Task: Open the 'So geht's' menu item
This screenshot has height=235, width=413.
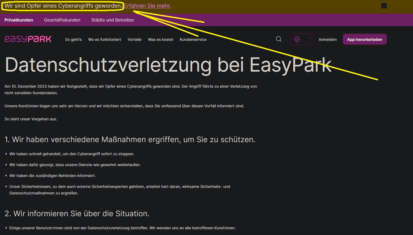Action: [73, 39]
